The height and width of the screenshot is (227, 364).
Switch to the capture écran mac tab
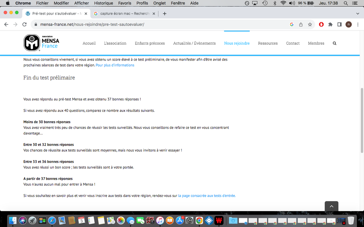[x=124, y=13]
